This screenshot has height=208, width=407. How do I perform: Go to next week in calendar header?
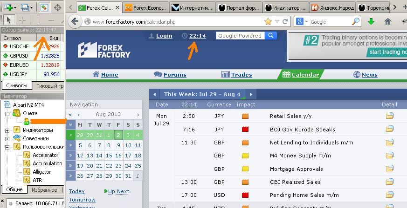click(x=251, y=94)
